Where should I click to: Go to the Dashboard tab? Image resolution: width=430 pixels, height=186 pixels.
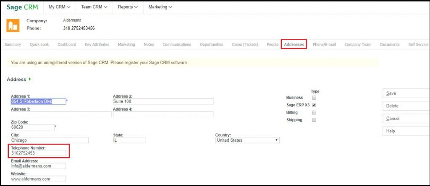[67, 44]
